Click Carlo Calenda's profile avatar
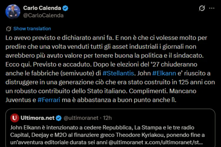221x147 pixels. pos(13,12)
